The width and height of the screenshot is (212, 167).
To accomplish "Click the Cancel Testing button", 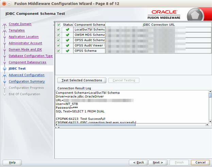I will (124, 80).
